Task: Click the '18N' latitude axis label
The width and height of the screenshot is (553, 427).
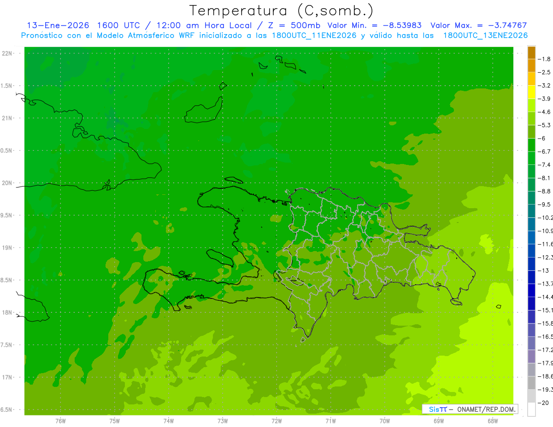Action: [x=7, y=313]
